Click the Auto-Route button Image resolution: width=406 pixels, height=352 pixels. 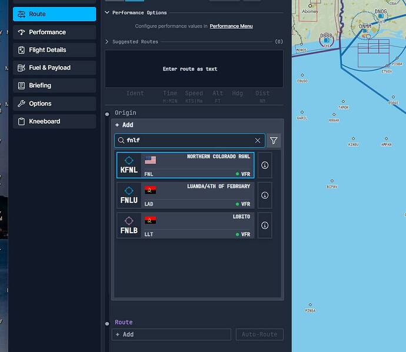coord(259,334)
